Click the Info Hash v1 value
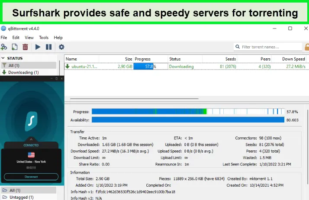Screen dimensions: 309x200 click(135, 192)
